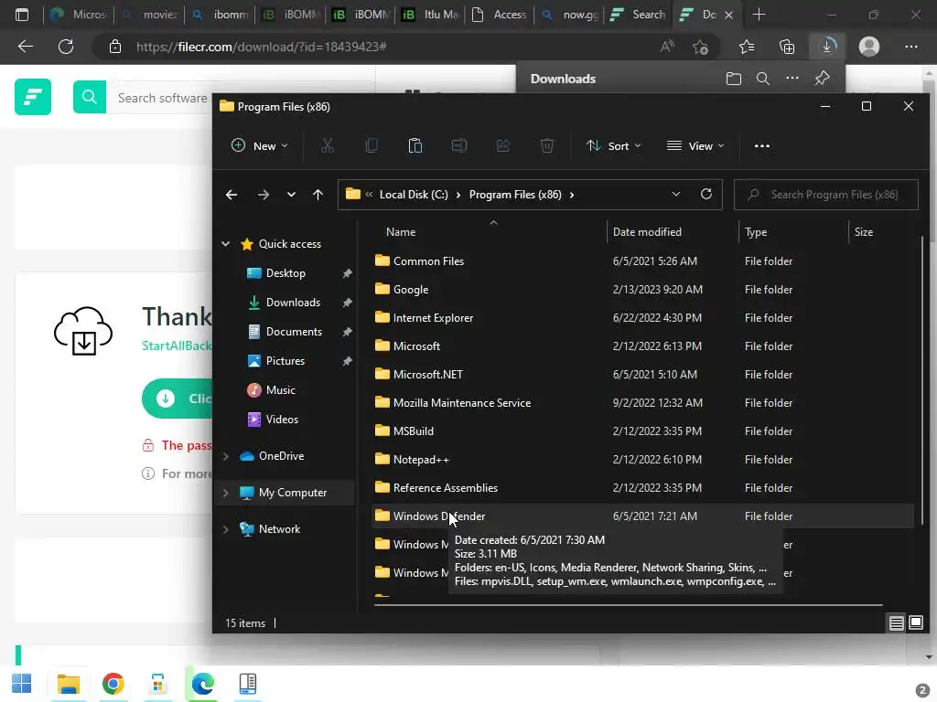Select Downloads in Quick access
937x702 pixels.
(293, 302)
